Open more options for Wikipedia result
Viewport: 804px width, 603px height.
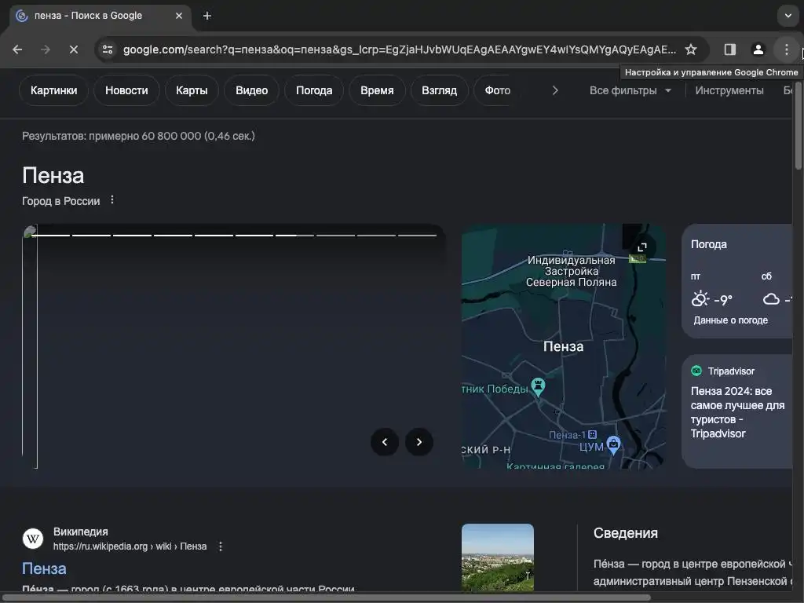(x=221, y=546)
